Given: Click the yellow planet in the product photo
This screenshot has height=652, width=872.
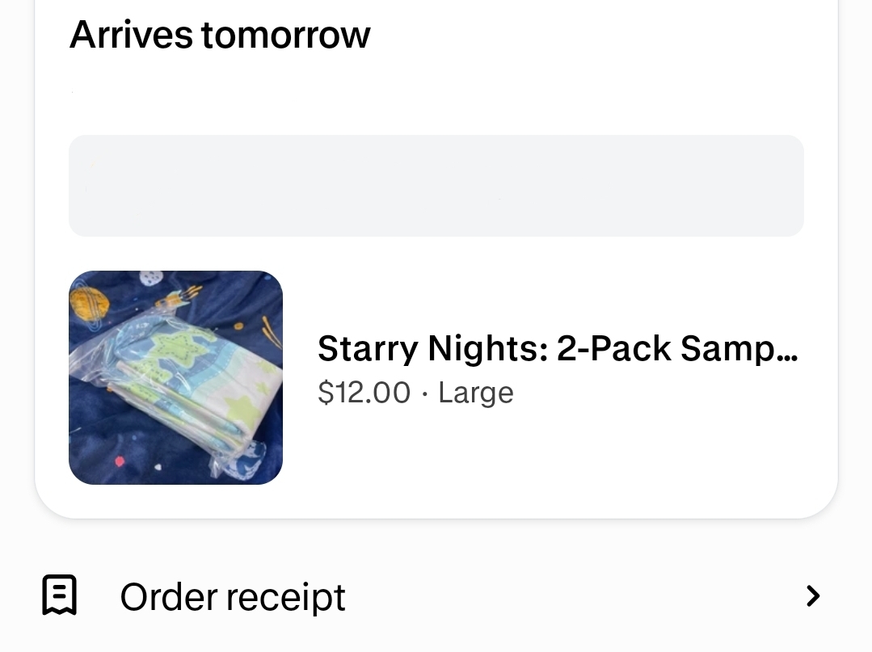Looking at the screenshot, I should click(x=89, y=303).
